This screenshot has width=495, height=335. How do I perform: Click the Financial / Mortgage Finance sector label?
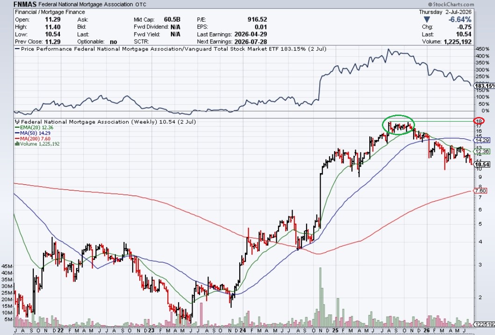pyautogui.click(x=50, y=12)
